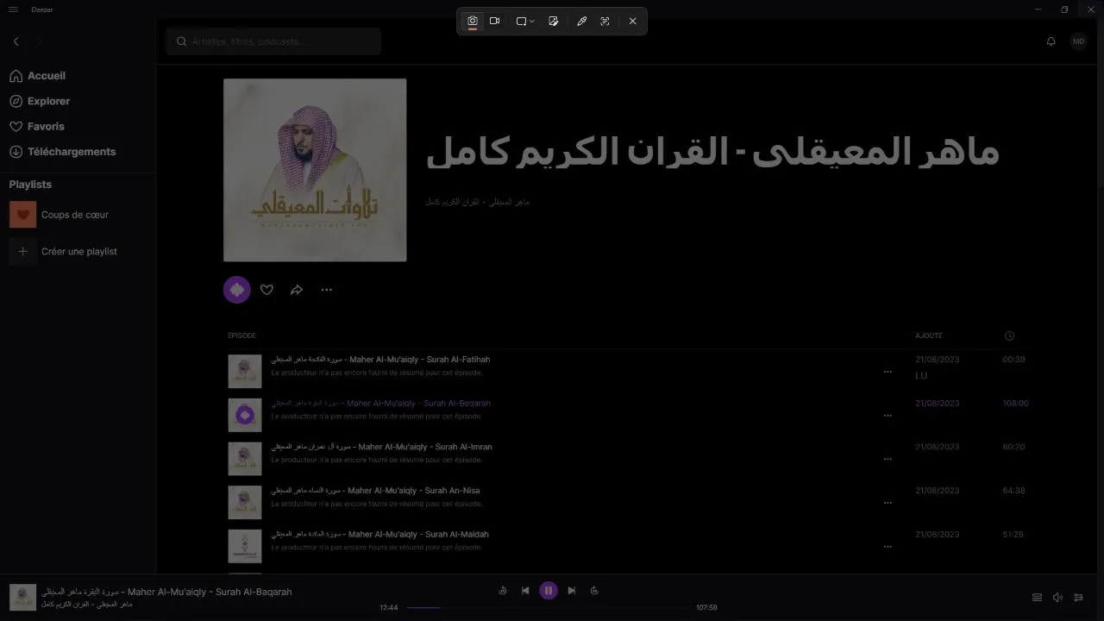Click the podcast cover artwork
The width and height of the screenshot is (1104, 621).
(x=315, y=170)
